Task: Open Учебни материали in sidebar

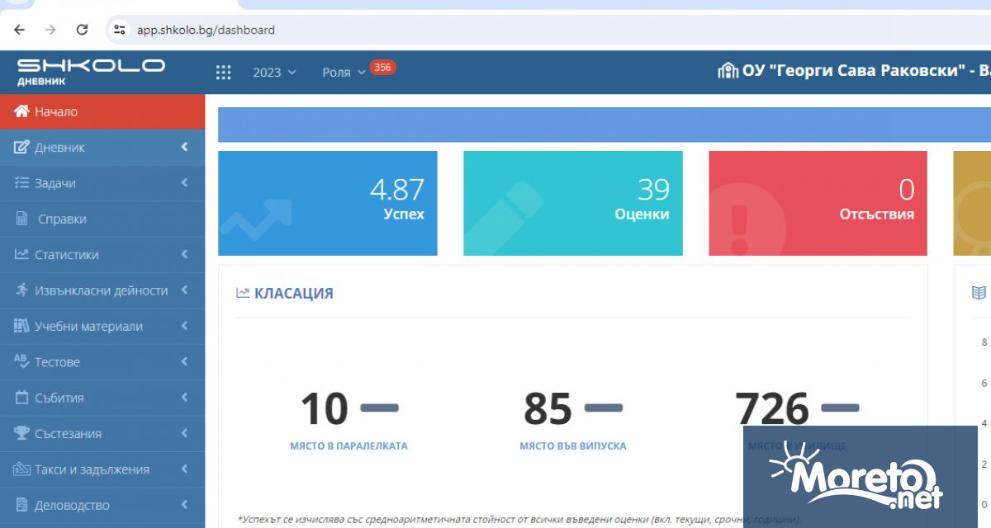Action: [x=88, y=327]
